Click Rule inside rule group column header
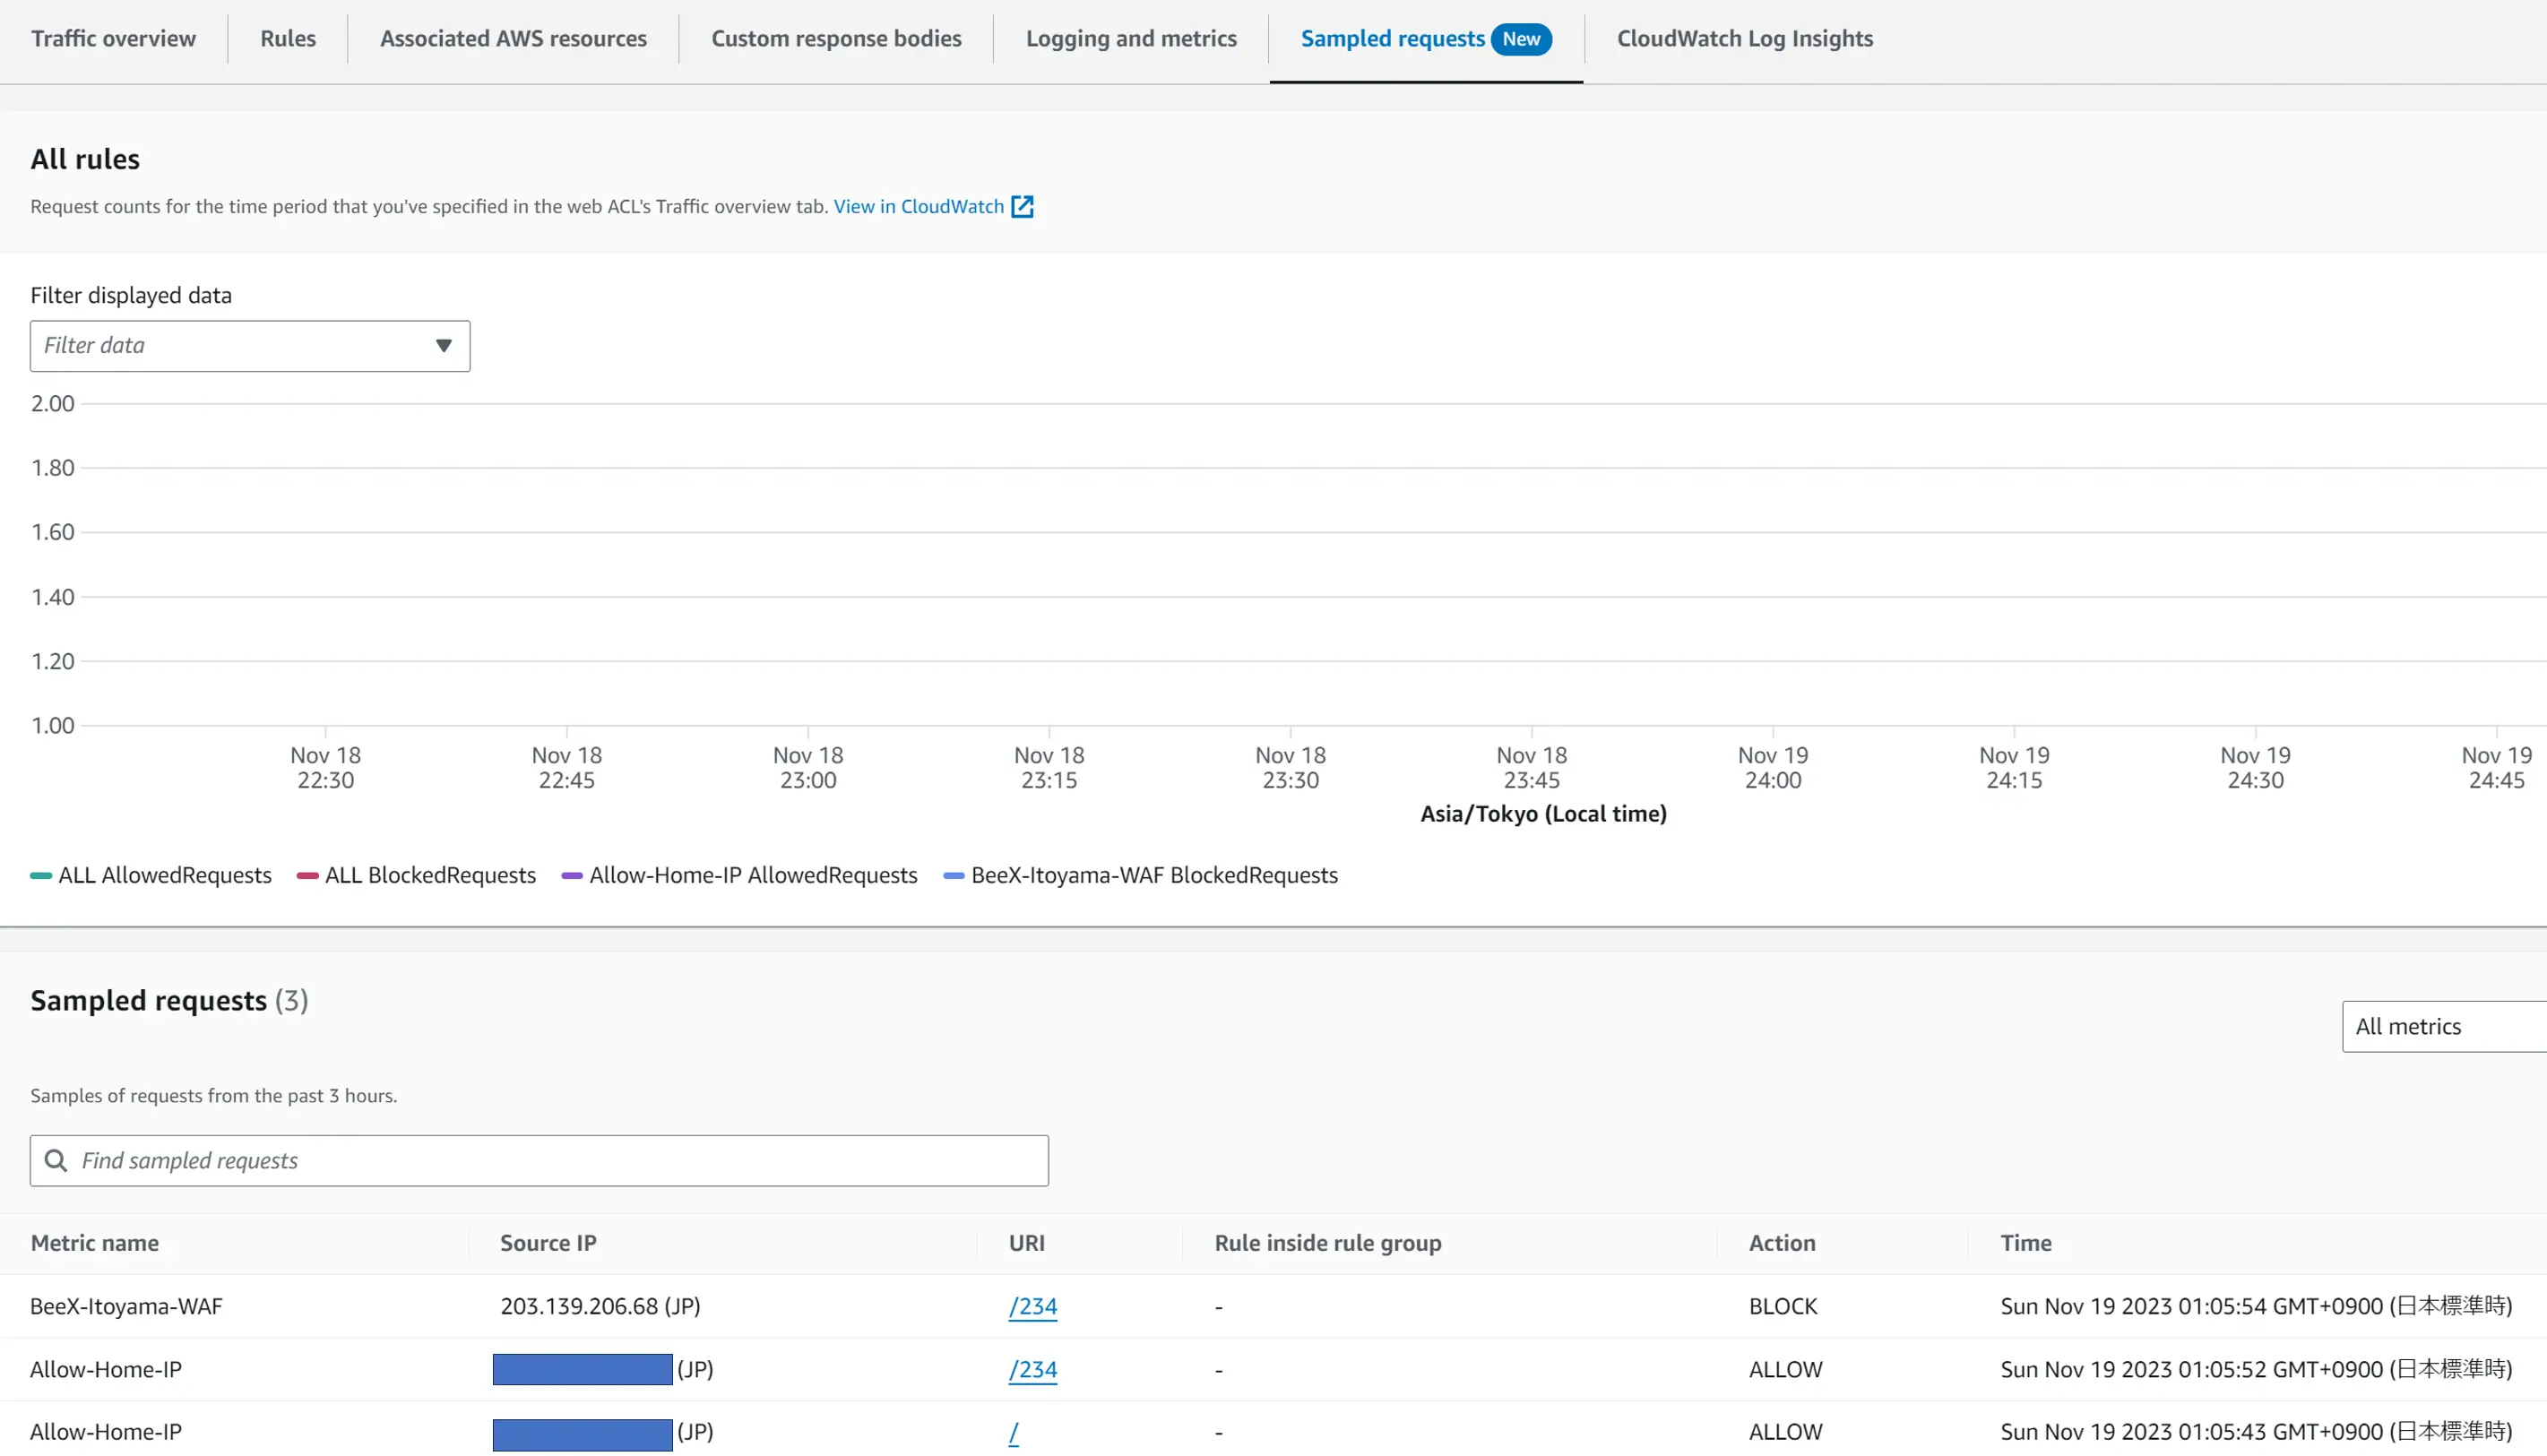Image resolution: width=2547 pixels, height=1456 pixels. 1328,1243
